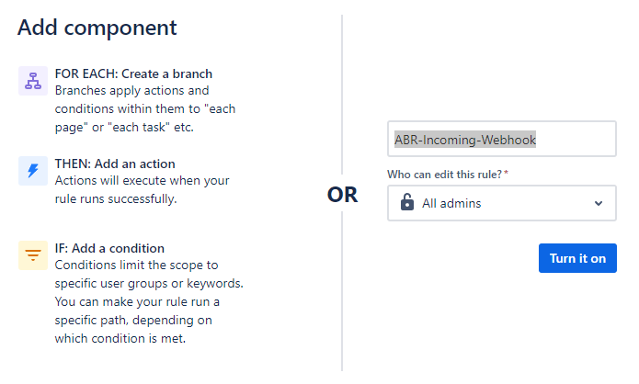This screenshot has height=384, width=639.
Task: Click the description 'Actions will execute when your rule runs'
Action: click(143, 189)
